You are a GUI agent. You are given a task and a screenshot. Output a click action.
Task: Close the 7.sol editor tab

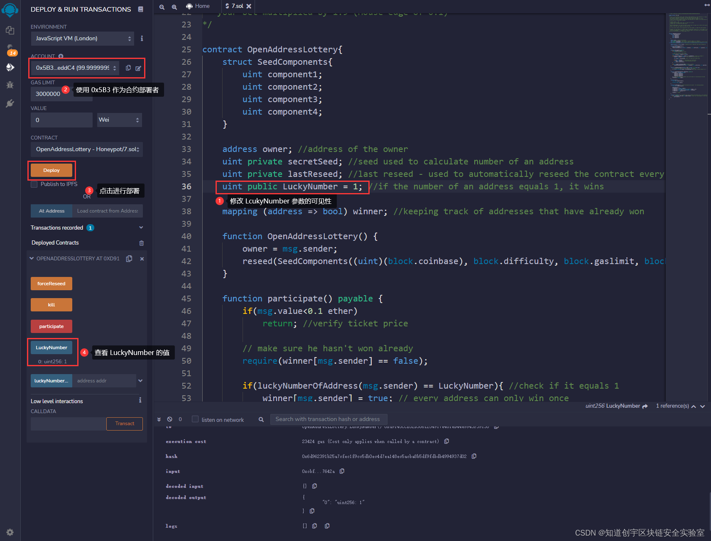(x=249, y=6)
